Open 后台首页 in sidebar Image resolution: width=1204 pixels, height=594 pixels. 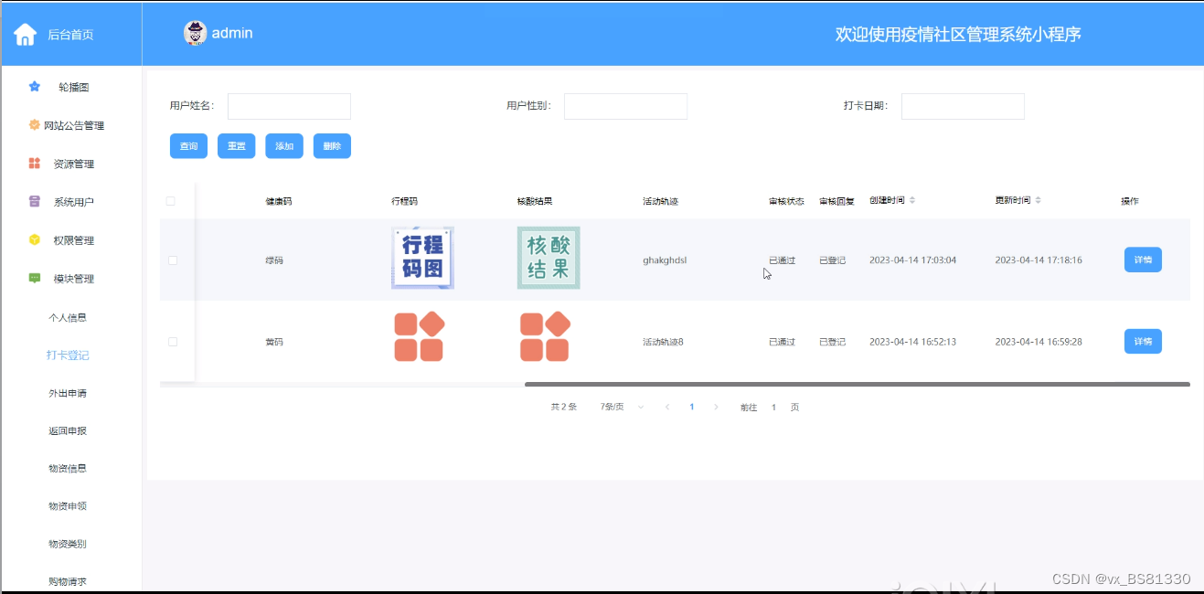click(x=71, y=35)
